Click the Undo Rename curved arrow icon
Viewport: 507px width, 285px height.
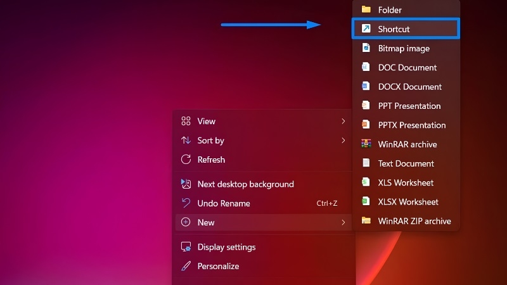[186, 203]
